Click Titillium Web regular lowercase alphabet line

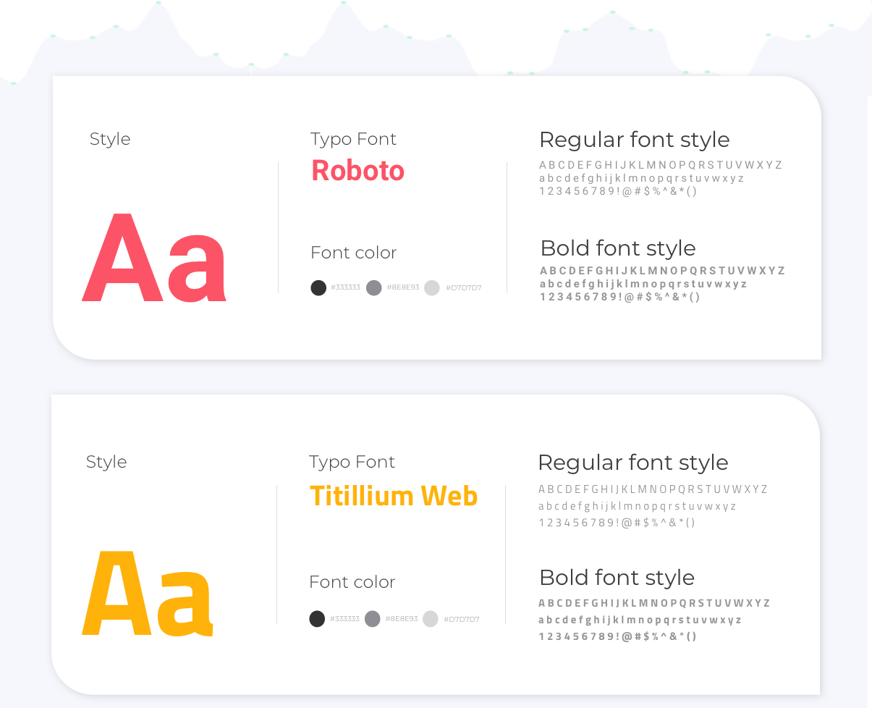click(x=638, y=506)
